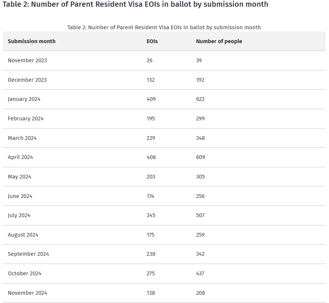
Task: Click the table caption above the header row
Action: click(x=164, y=27)
